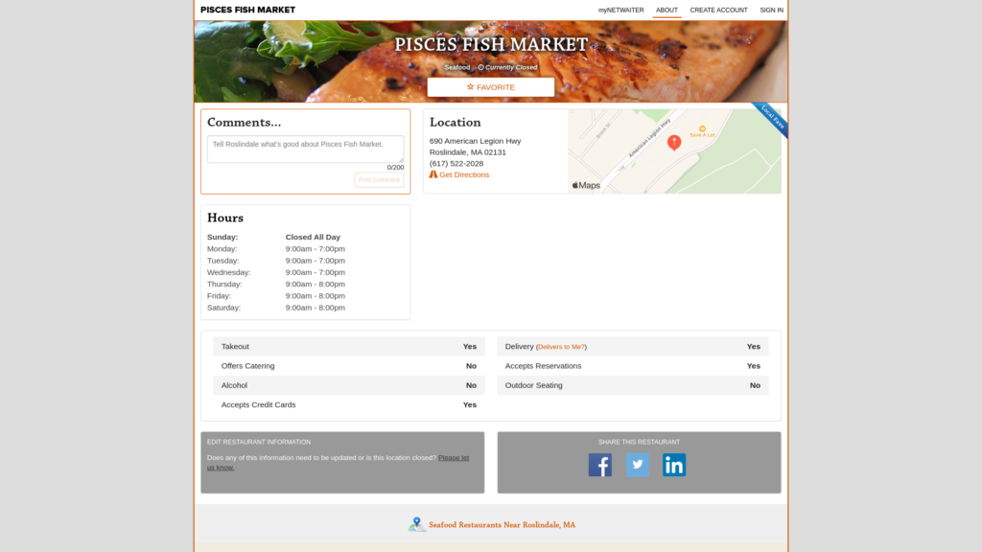Switch to the About tab
982x552 pixels.
coord(666,10)
